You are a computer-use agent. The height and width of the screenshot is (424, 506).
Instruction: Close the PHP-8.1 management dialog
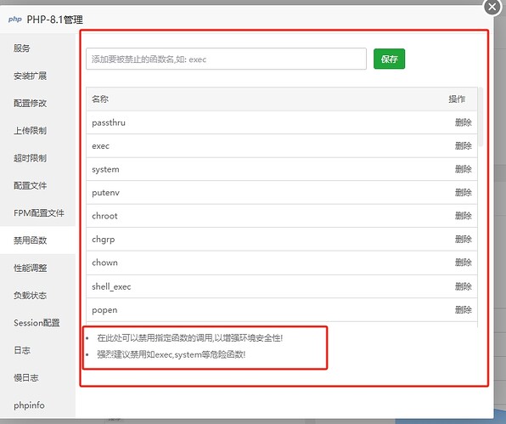click(492, 7)
